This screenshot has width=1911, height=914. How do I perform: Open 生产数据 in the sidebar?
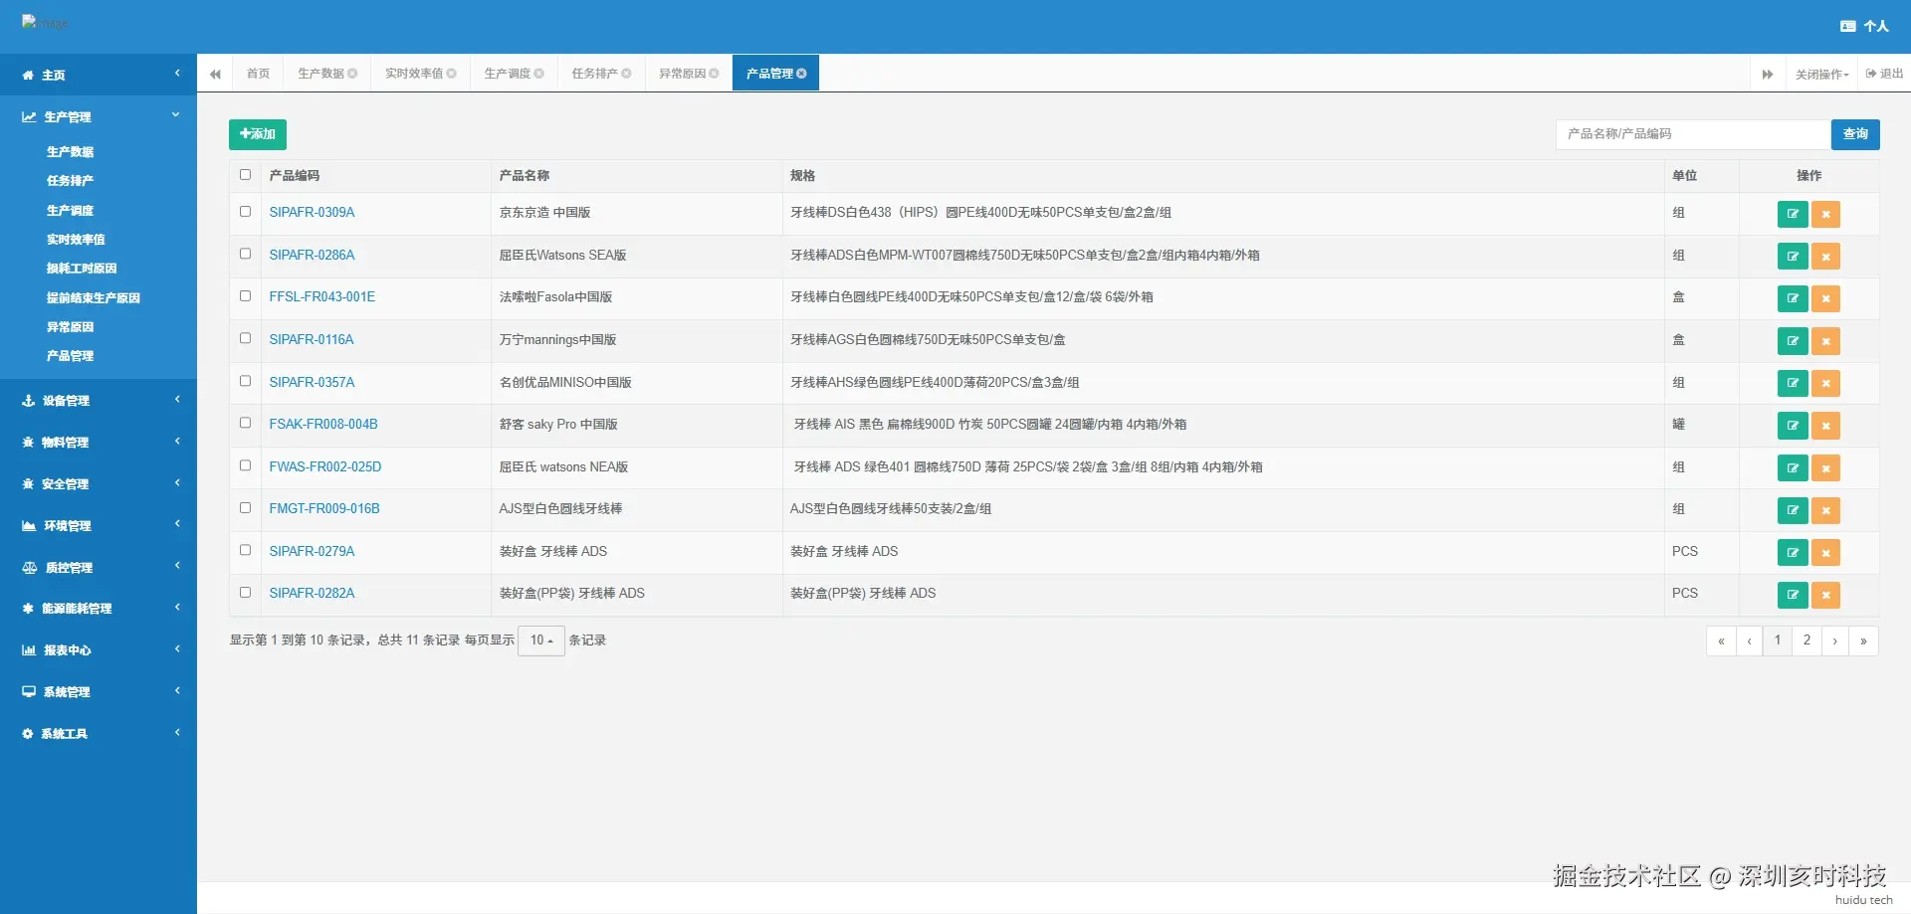70,152
